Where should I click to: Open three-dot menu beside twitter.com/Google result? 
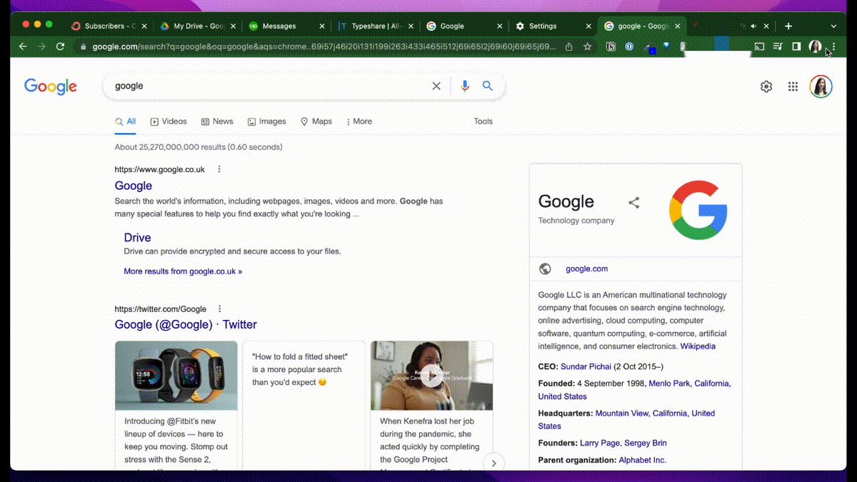[220, 308]
